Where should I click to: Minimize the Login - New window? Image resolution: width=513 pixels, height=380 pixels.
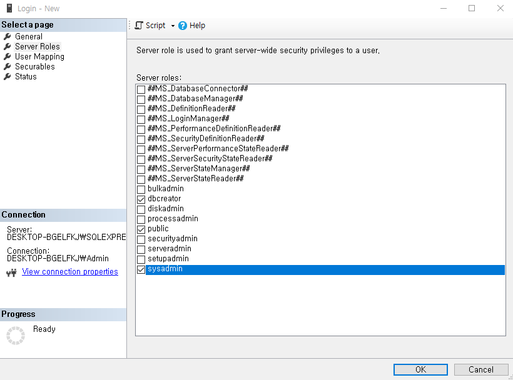click(444, 8)
